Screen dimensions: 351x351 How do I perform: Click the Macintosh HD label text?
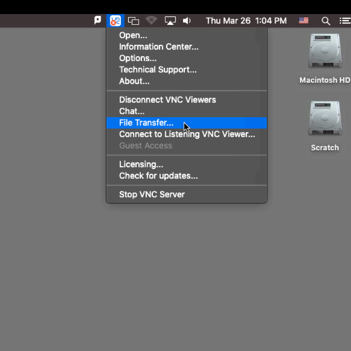[325, 80]
